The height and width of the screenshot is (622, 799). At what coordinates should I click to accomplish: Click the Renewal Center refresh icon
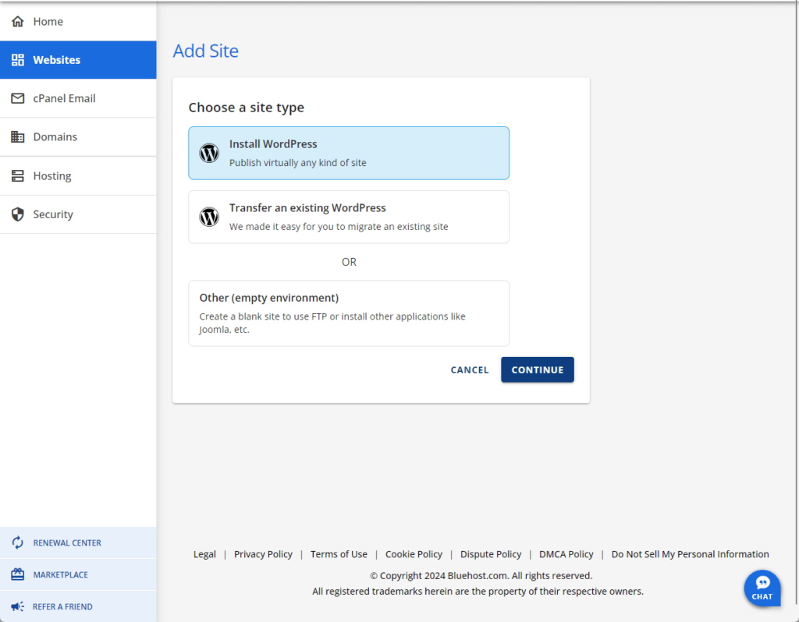[x=18, y=542]
